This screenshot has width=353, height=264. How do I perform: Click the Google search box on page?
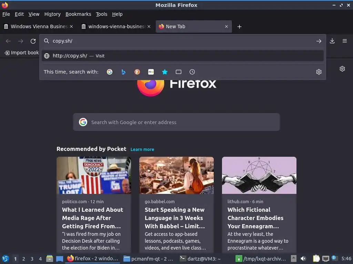point(176,122)
